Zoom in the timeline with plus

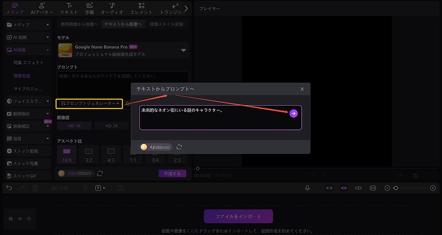(433, 188)
